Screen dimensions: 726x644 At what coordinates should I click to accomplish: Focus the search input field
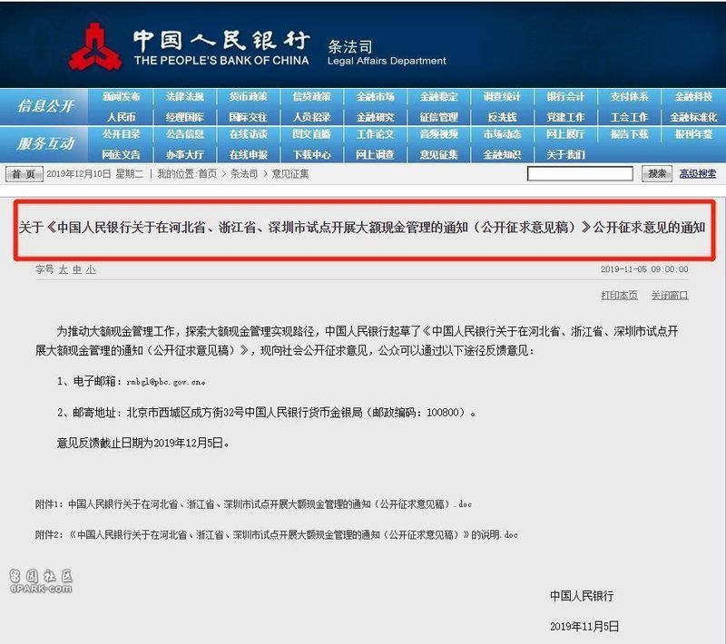click(x=580, y=174)
